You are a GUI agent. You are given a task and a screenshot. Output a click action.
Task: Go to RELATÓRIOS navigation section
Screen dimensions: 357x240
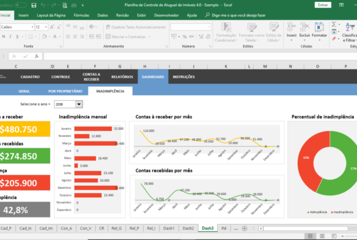122,77
